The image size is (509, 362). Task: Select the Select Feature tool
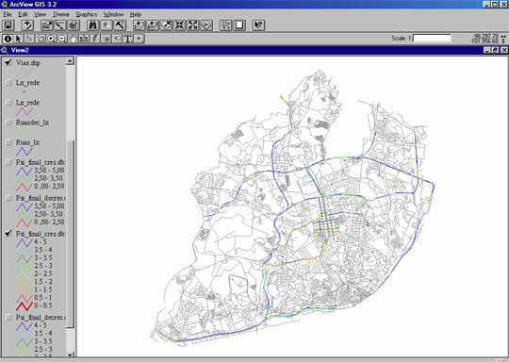point(41,39)
